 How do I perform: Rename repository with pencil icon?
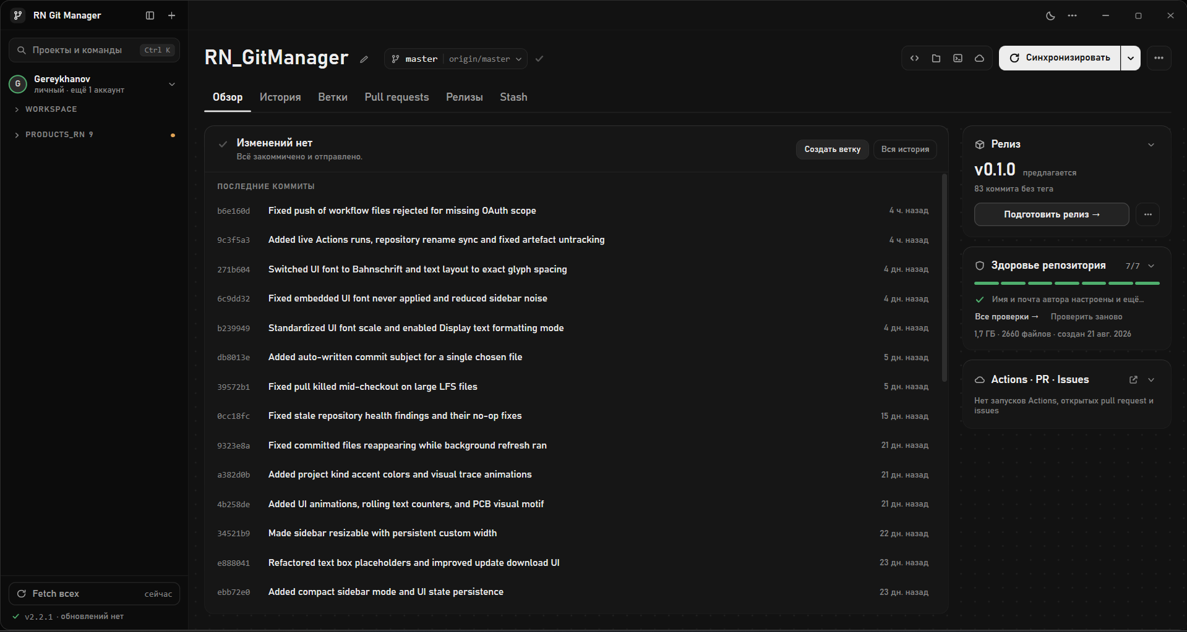[x=364, y=59]
